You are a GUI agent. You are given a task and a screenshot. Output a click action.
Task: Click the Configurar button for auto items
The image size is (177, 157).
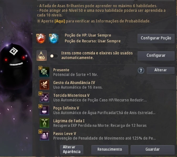156,56
